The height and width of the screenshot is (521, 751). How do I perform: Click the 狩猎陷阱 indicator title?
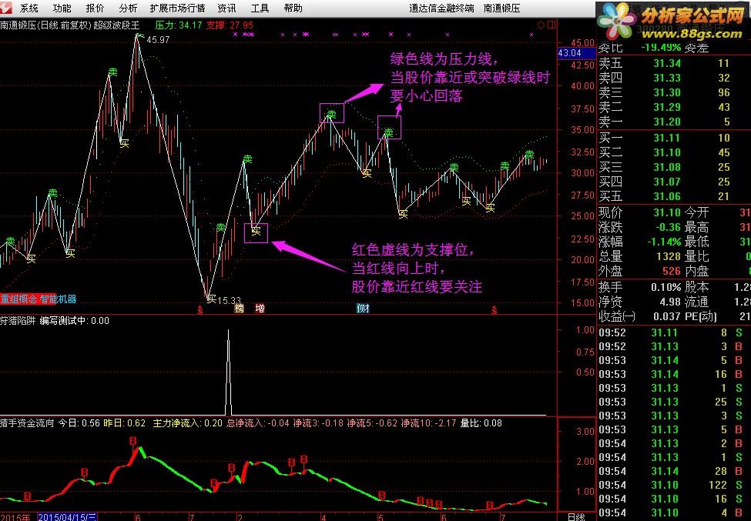[x=18, y=321]
